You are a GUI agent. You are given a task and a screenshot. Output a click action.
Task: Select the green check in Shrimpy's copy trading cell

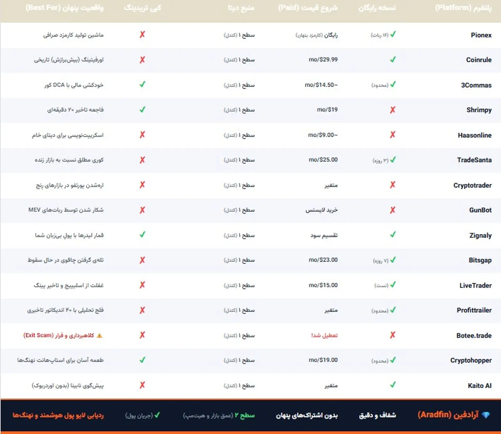point(142,109)
